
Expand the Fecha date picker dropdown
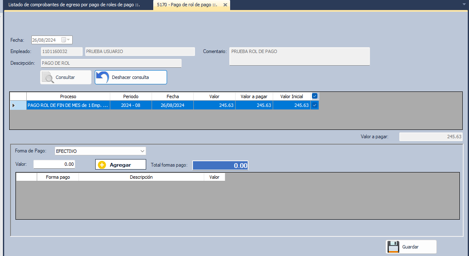pyautogui.click(x=69, y=40)
